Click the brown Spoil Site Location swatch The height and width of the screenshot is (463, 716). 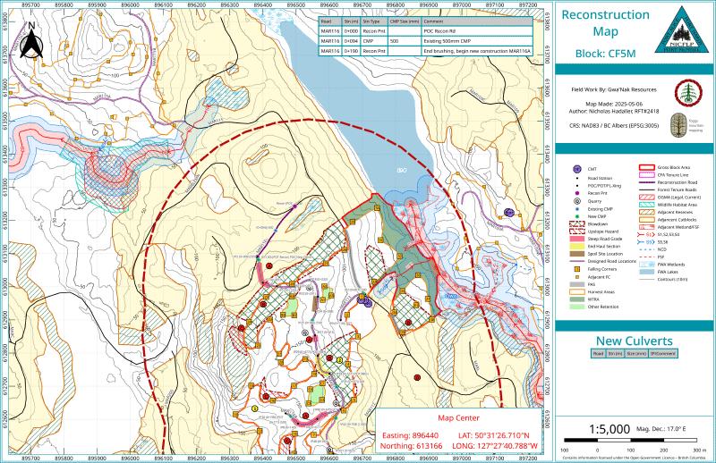point(577,254)
